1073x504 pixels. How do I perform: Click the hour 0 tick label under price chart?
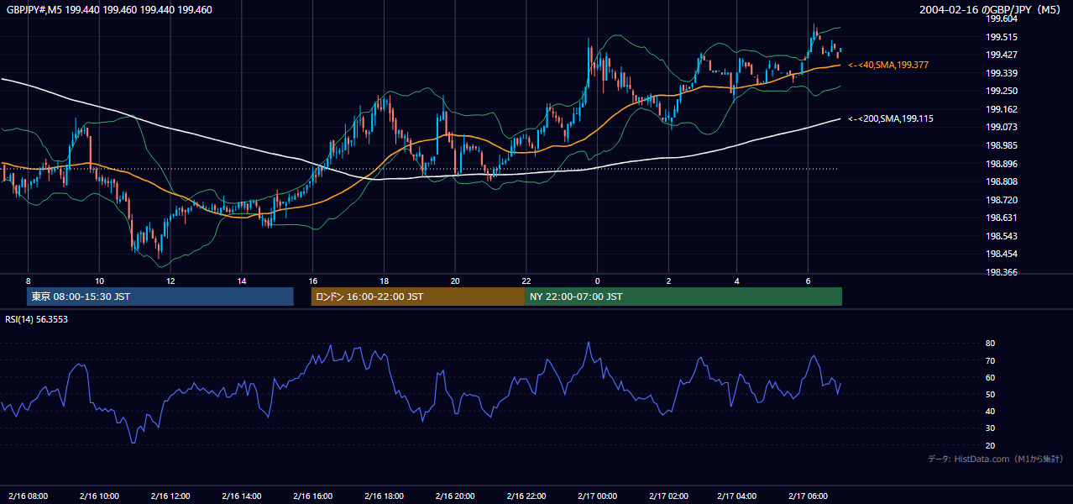597,281
